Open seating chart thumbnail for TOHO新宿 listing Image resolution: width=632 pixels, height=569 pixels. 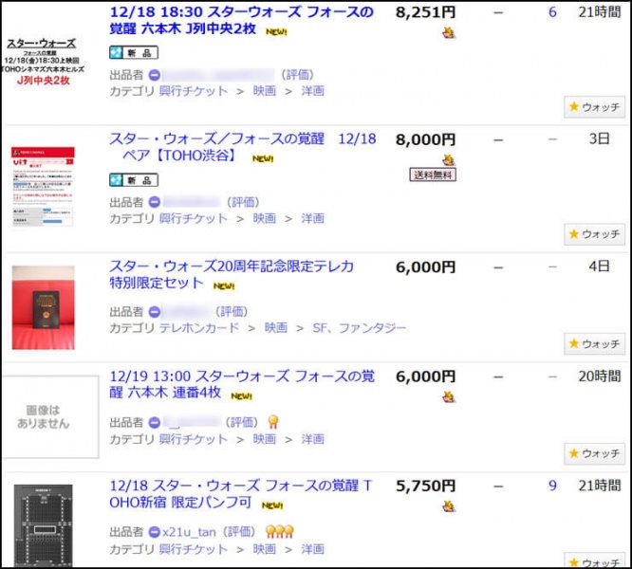click(x=43, y=525)
